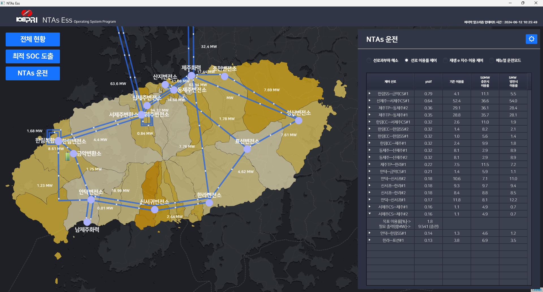Click the 52.4 기존 이용률 cell

(457, 101)
